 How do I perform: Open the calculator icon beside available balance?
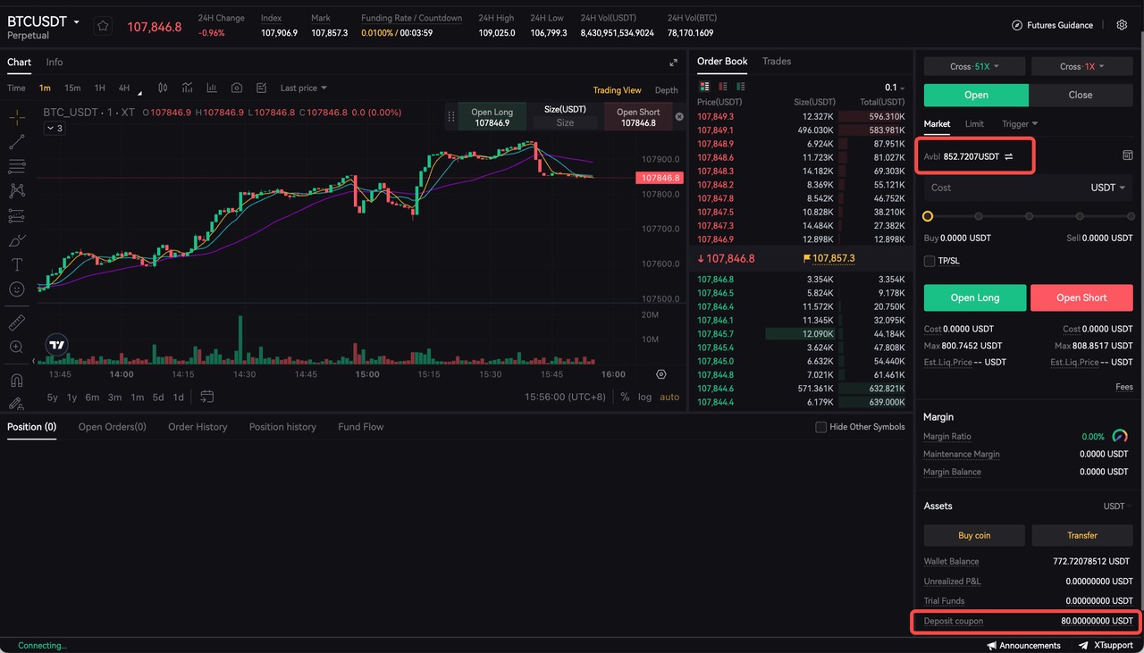pos(1127,155)
